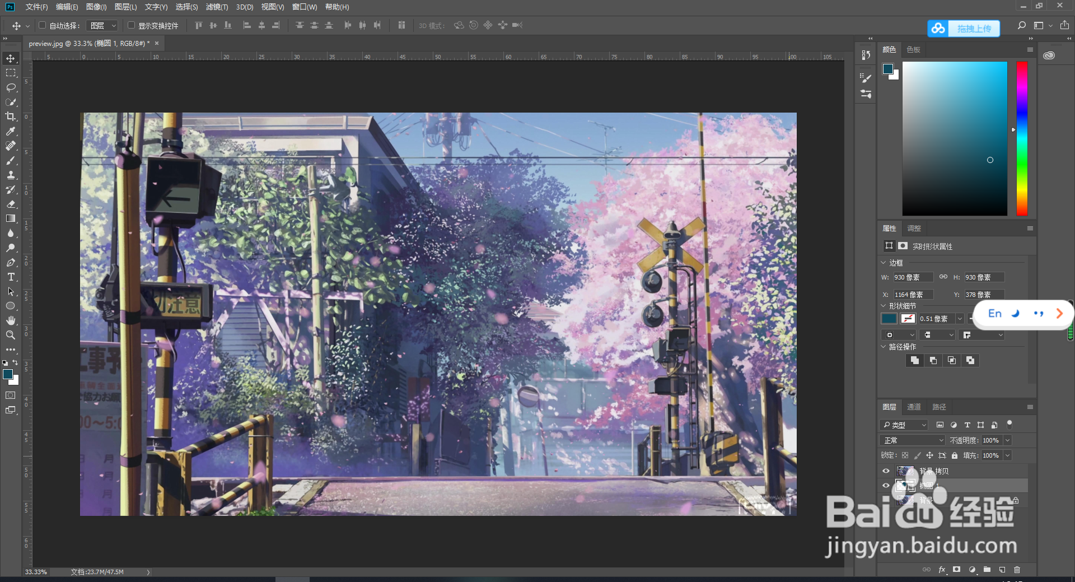Open the 图像(I) menu

96,7
